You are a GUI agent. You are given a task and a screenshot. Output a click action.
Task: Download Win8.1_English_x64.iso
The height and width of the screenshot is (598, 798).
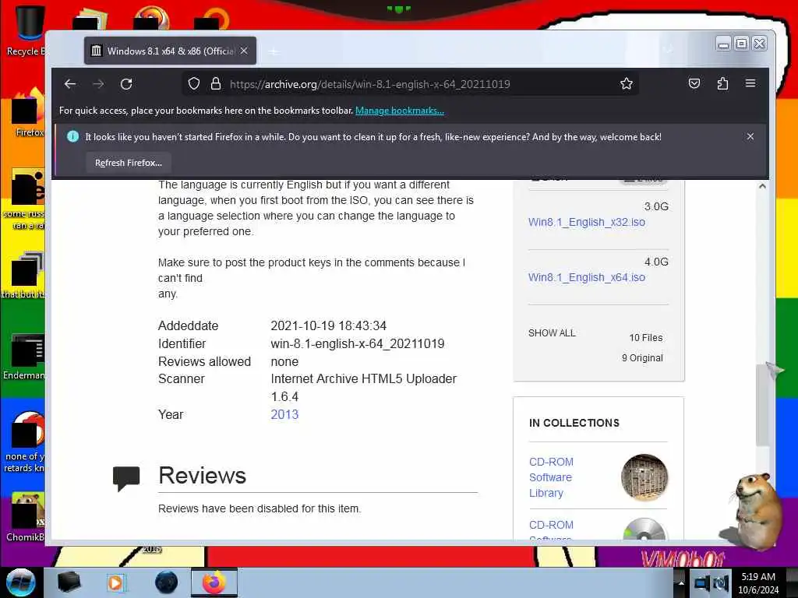point(586,278)
